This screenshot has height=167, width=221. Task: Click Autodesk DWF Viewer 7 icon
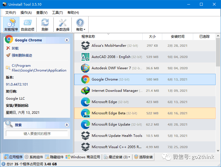point(85,68)
